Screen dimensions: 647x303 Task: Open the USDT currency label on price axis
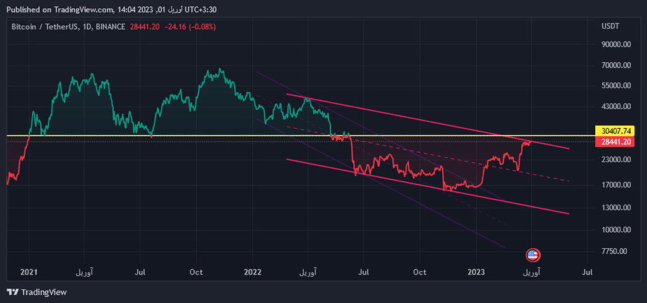click(x=610, y=27)
